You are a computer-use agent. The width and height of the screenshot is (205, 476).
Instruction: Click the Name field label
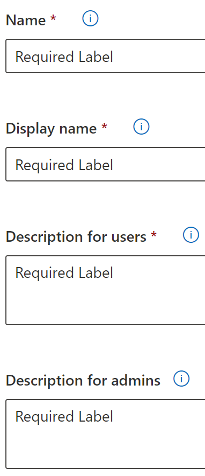26,20
